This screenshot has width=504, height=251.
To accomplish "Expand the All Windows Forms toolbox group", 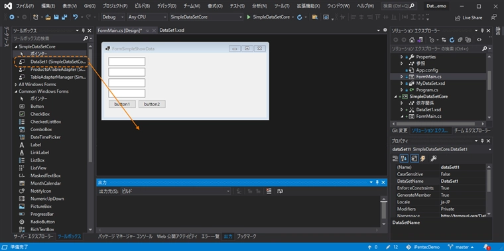I will (x=16, y=84).
